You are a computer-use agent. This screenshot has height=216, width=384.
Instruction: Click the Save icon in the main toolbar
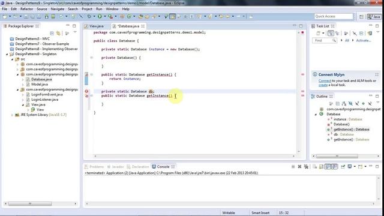[26, 16]
